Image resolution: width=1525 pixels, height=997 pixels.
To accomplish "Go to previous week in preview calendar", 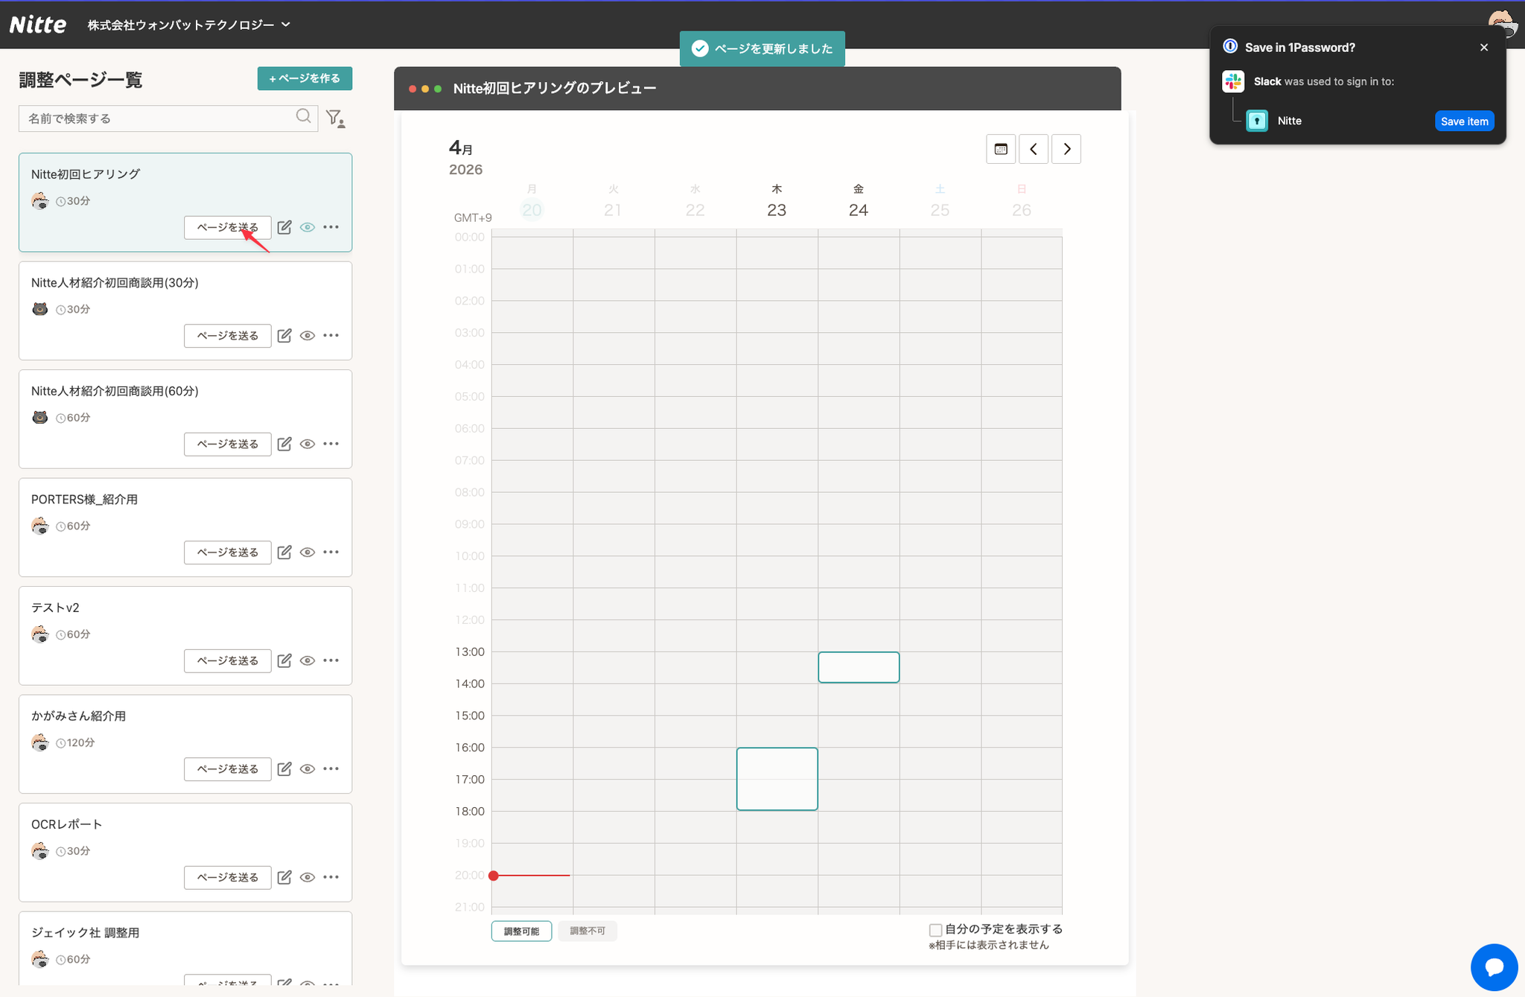I will (x=1034, y=150).
